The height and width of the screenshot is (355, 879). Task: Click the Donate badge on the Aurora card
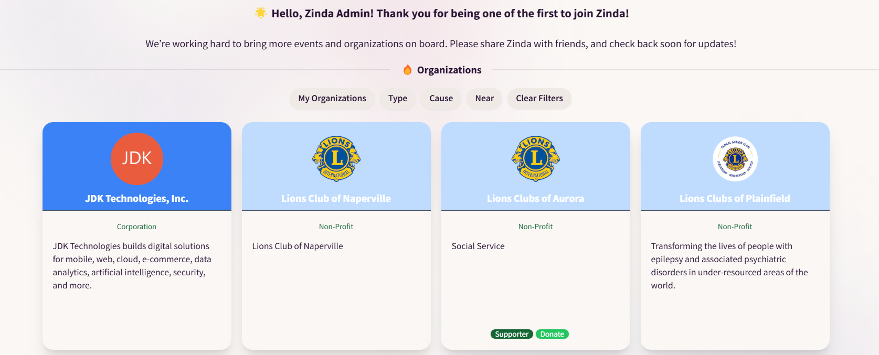552,334
